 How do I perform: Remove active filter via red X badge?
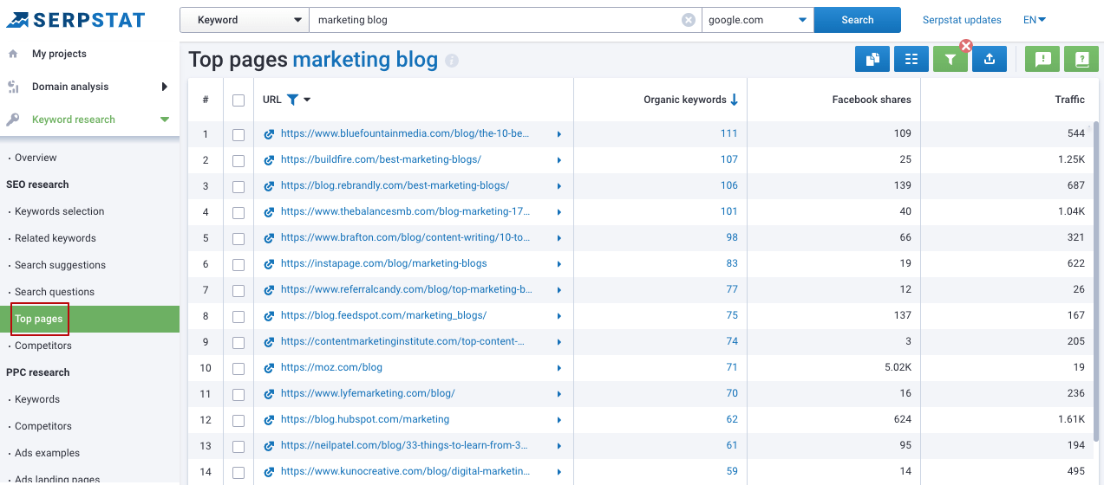966,46
